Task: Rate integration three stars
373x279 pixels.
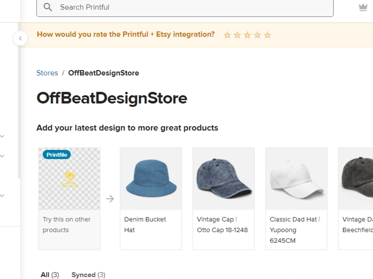Action: [247, 35]
